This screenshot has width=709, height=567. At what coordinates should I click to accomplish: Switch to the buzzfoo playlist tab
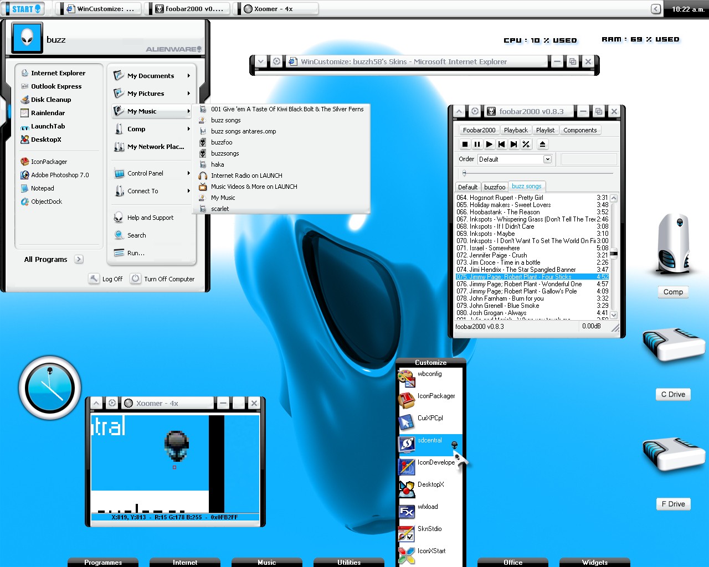point(495,187)
